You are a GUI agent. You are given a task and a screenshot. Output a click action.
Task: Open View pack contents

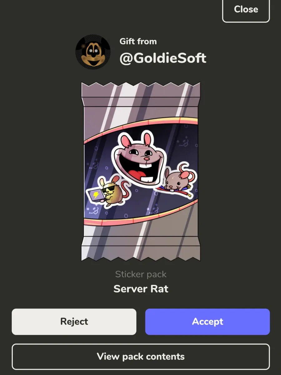coord(140,357)
